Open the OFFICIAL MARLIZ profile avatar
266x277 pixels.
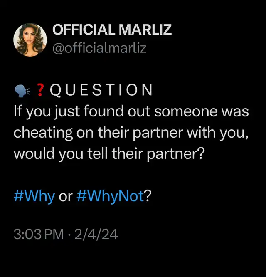pyautogui.click(x=30, y=40)
